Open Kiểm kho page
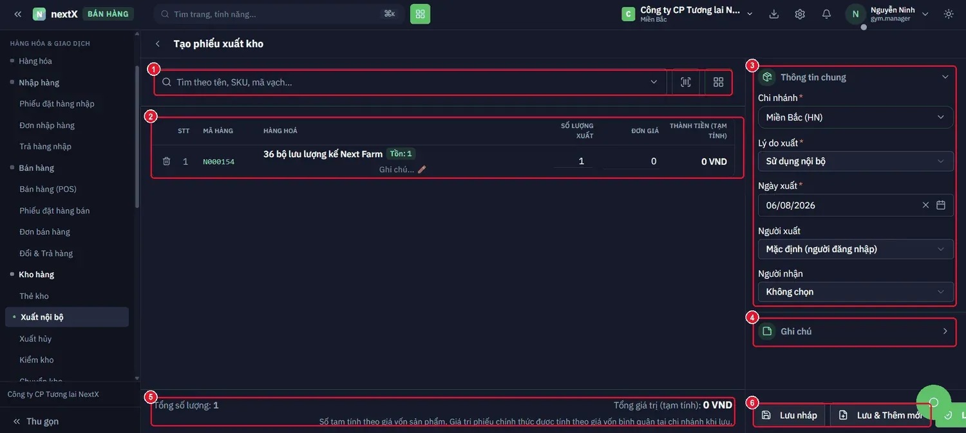Image resolution: width=966 pixels, height=433 pixels. [37, 360]
